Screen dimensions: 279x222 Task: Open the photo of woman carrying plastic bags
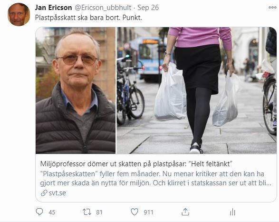(x=197, y=91)
